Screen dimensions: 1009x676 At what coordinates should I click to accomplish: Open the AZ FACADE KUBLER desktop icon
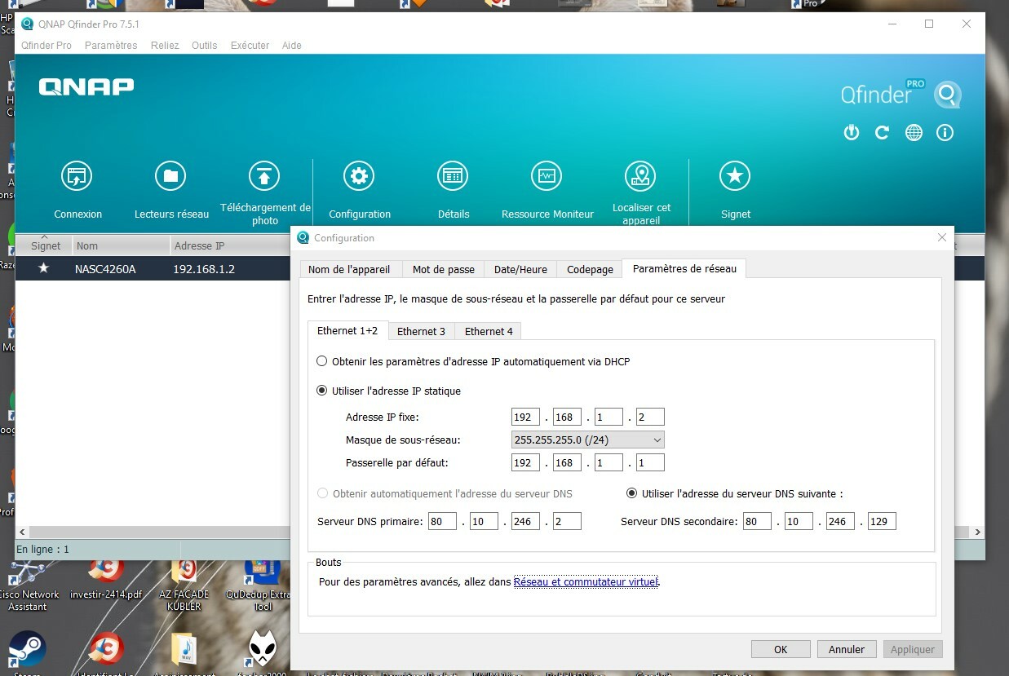coord(184,583)
